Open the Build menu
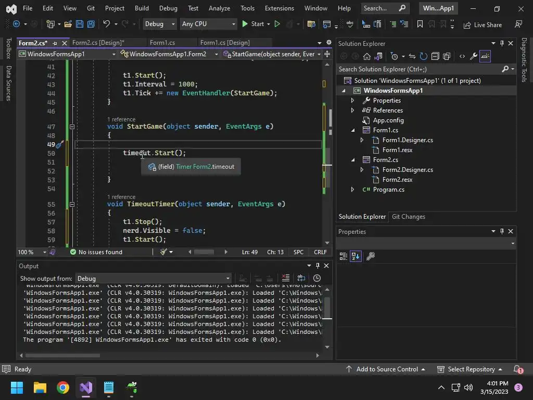The image size is (533, 400). point(142,8)
